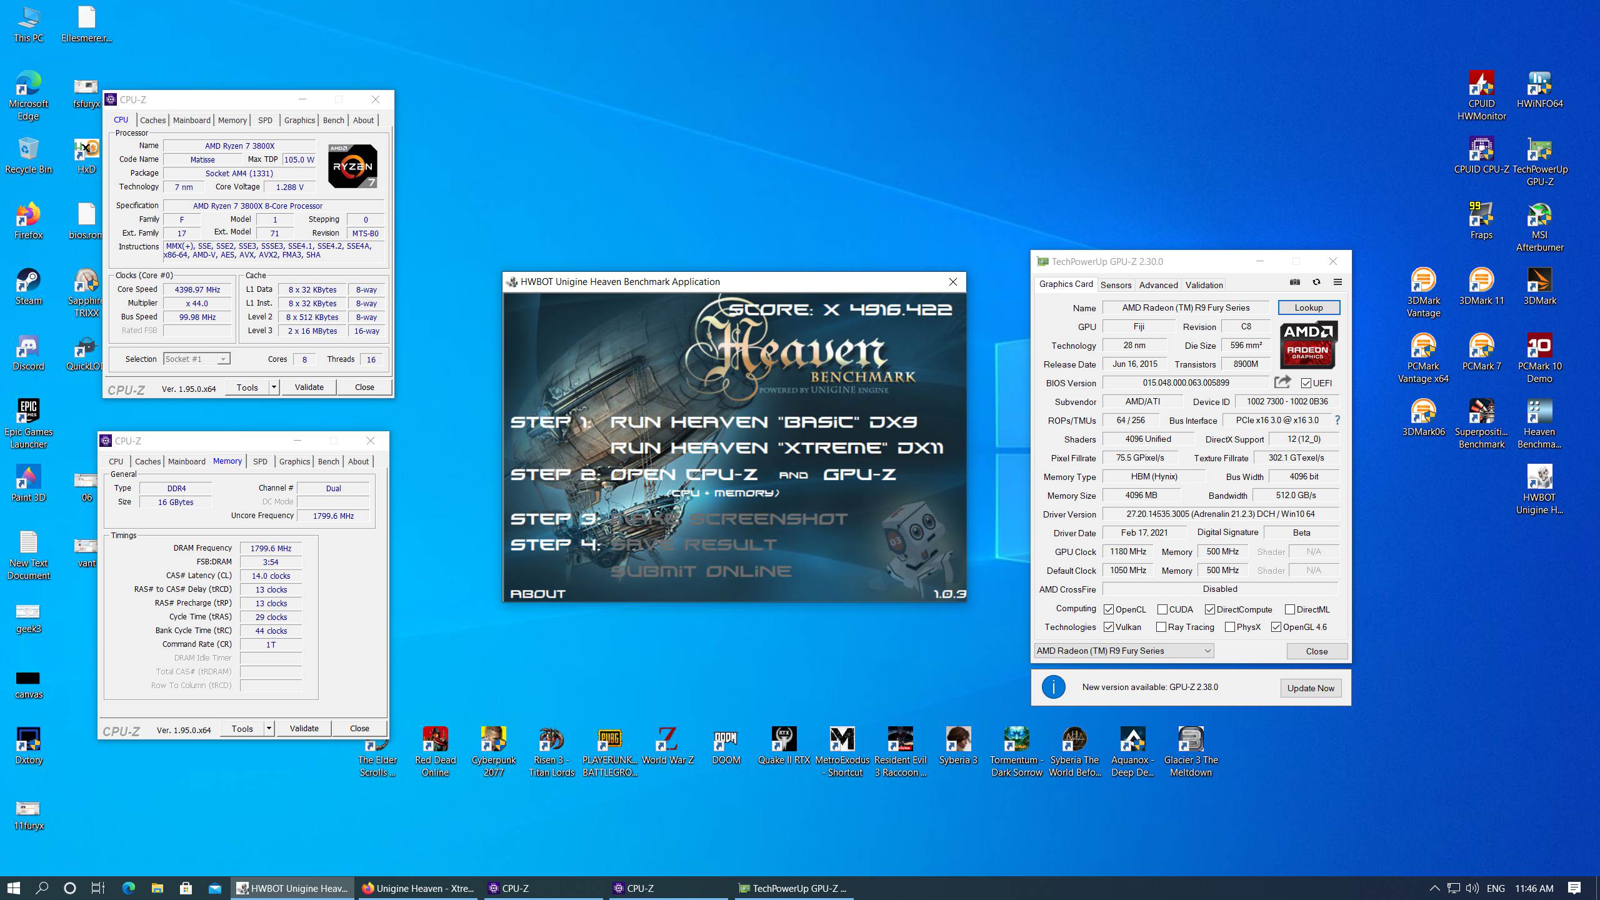This screenshot has width=1600, height=900.
Task: Switch to Caches tab in upper CPU-Z
Action: click(152, 120)
